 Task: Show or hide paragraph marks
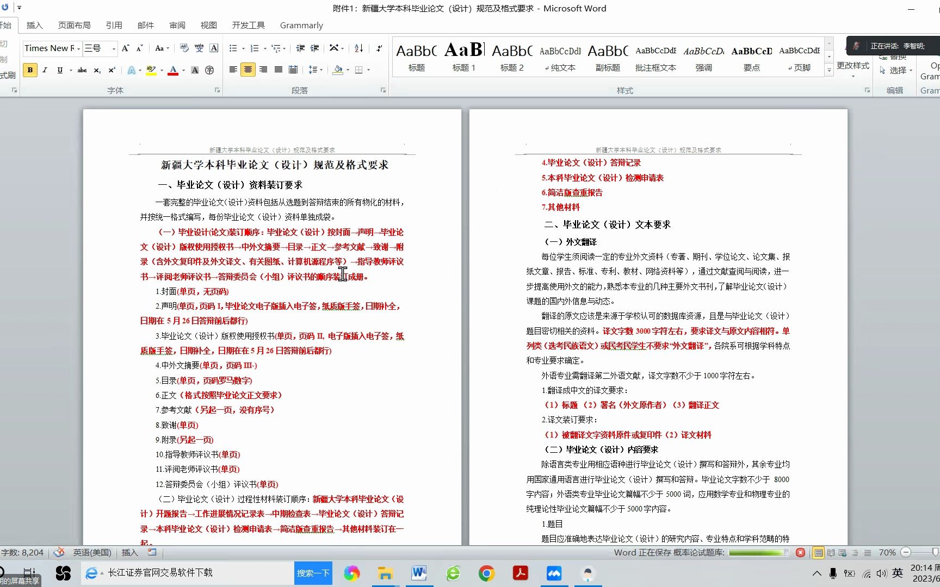click(x=379, y=48)
